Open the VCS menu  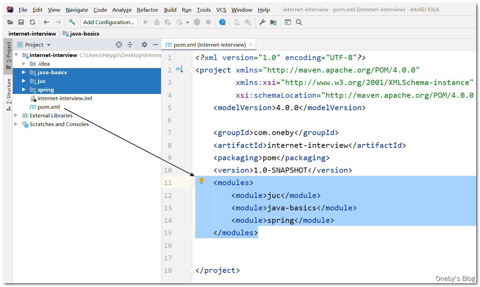[221, 10]
